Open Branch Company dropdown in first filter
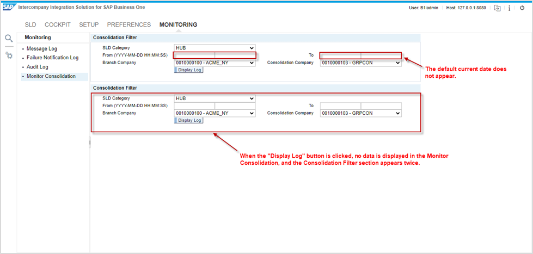The height and width of the screenshot is (254, 533). pos(215,63)
